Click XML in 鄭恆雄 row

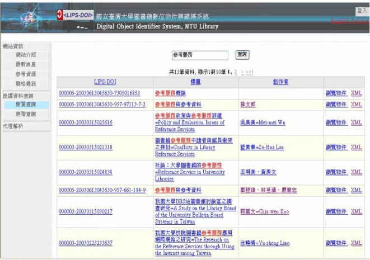tap(357, 190)
